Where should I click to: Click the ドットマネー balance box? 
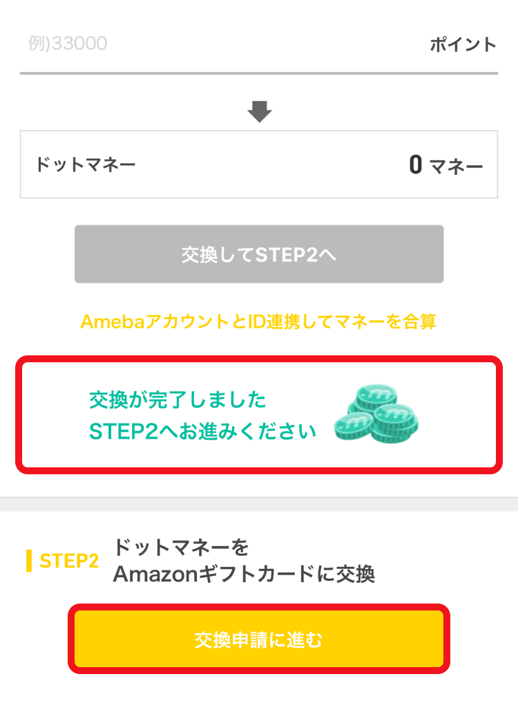pos(259,165)
